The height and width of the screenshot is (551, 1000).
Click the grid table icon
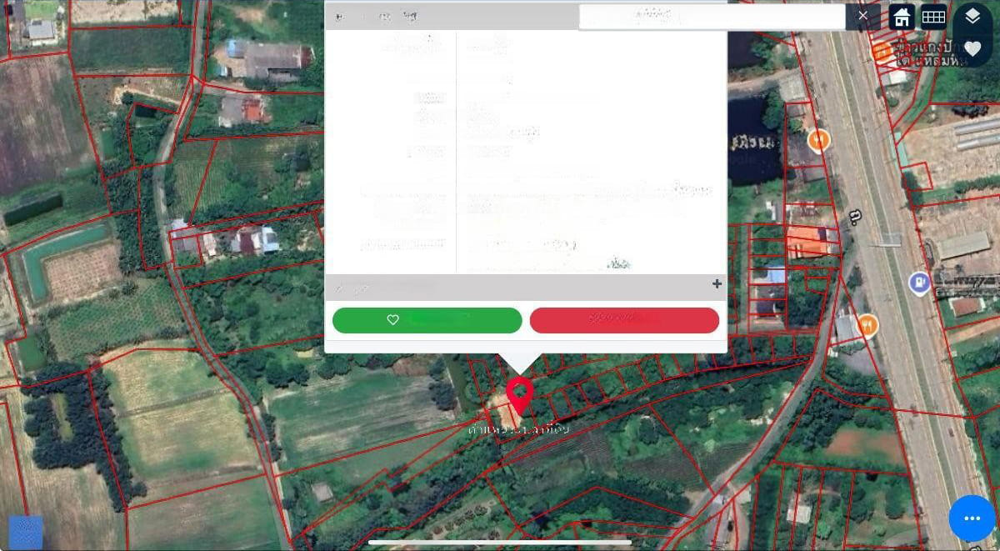coord(933,17)
